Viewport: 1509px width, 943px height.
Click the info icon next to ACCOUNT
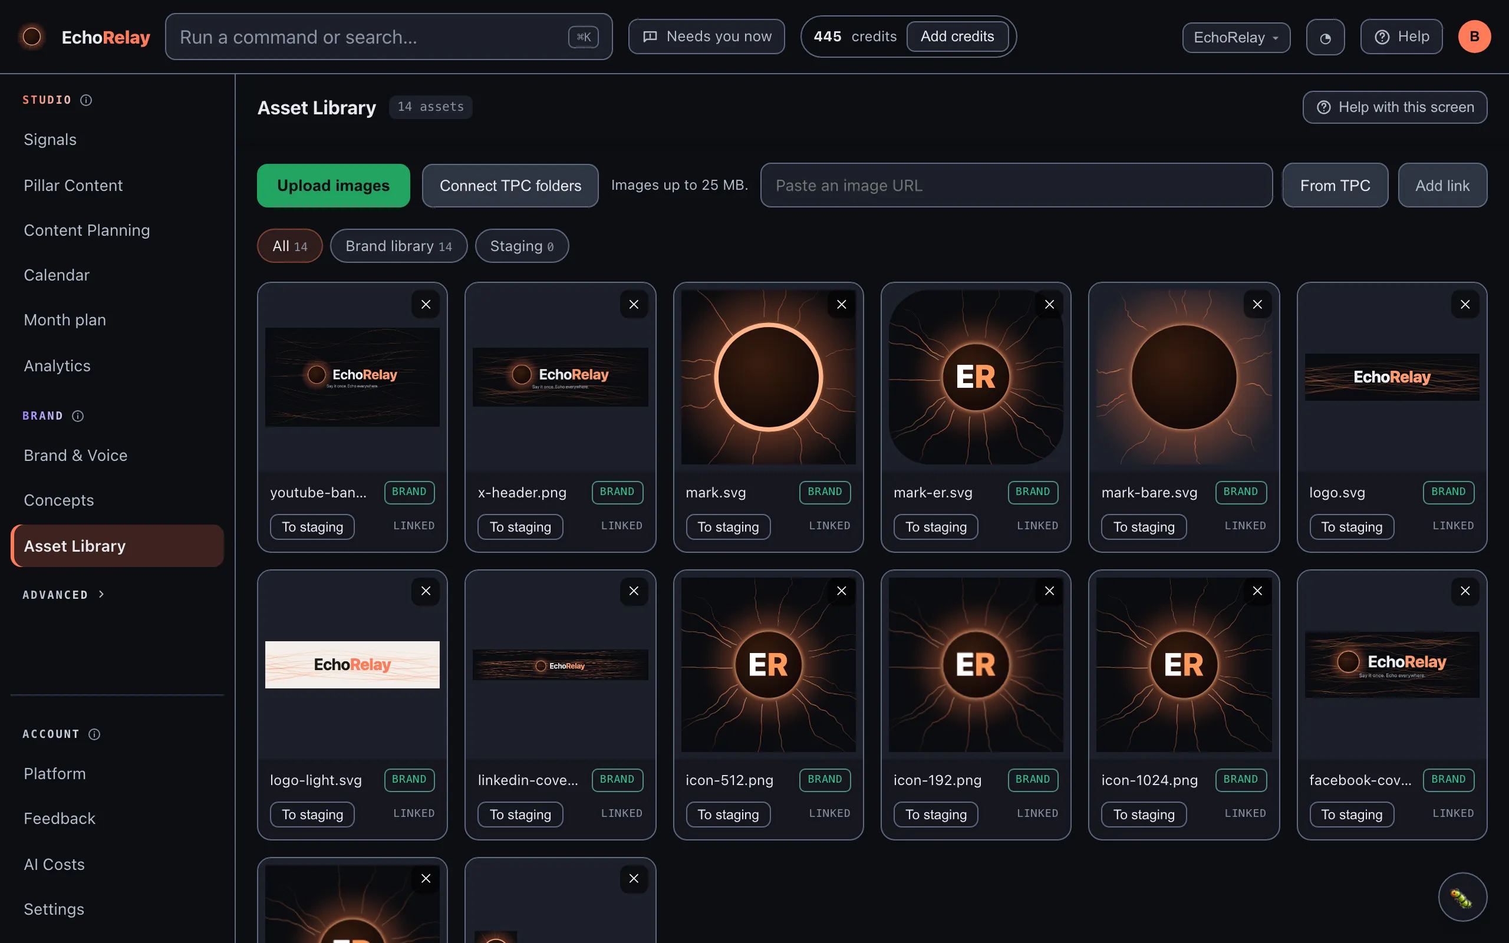pyautogui.click(x=94, y=734)
